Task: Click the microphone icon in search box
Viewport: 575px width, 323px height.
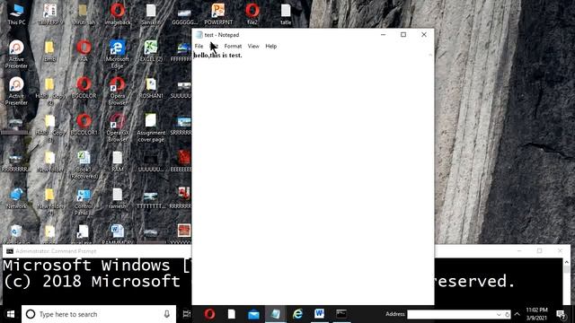Action: tap(167, 314)
